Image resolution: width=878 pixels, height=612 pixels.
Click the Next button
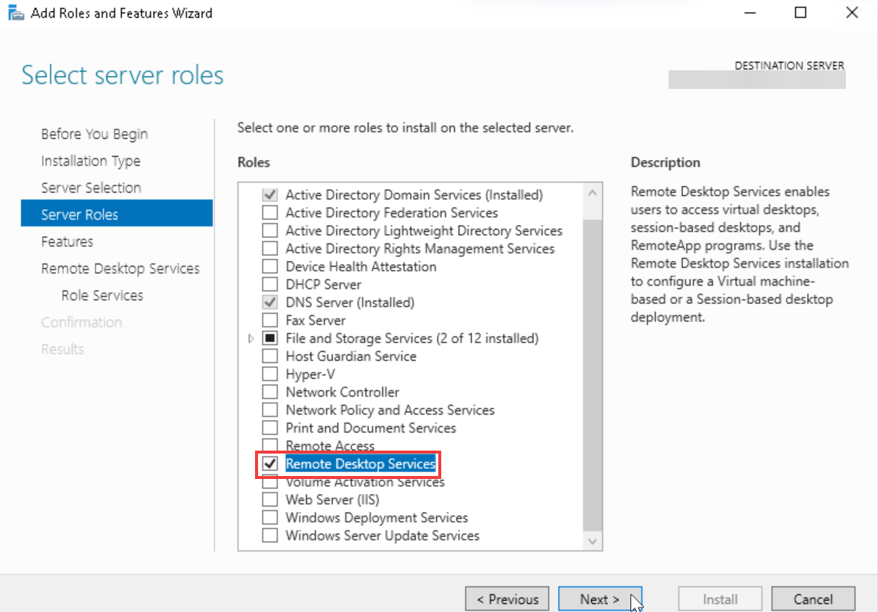tap(601, 599)
